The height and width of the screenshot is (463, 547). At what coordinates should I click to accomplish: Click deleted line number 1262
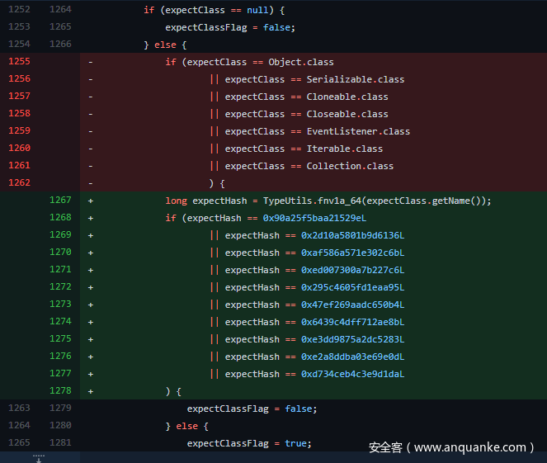click(x=19, y=183)
